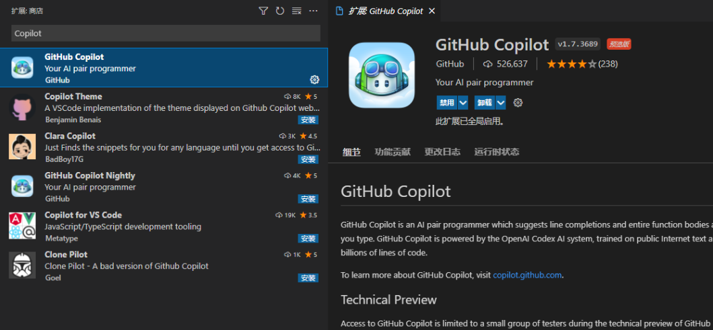Click the Clara Copilot avatar icon
Viewport: 713px width, 330px height.
pyautogui.click(x=22, y=147)
